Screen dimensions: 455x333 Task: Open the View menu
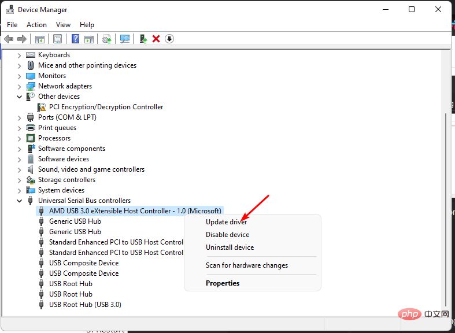coord(63,25)
